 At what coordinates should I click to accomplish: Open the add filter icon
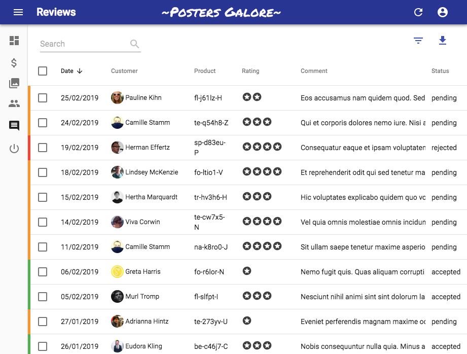pyautogui.click(x=418, y=41)
